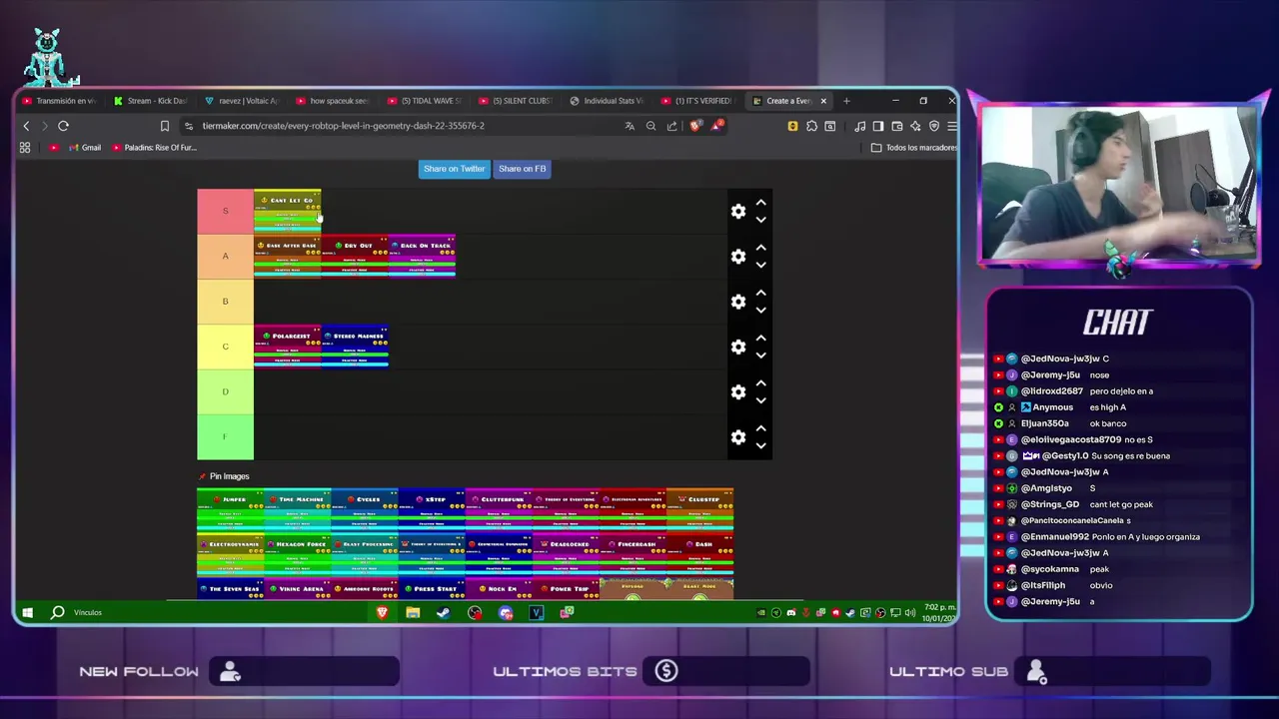Screen dimensions: 1279x719
Task: Click the Pin Images label
Action: (229, 476)
